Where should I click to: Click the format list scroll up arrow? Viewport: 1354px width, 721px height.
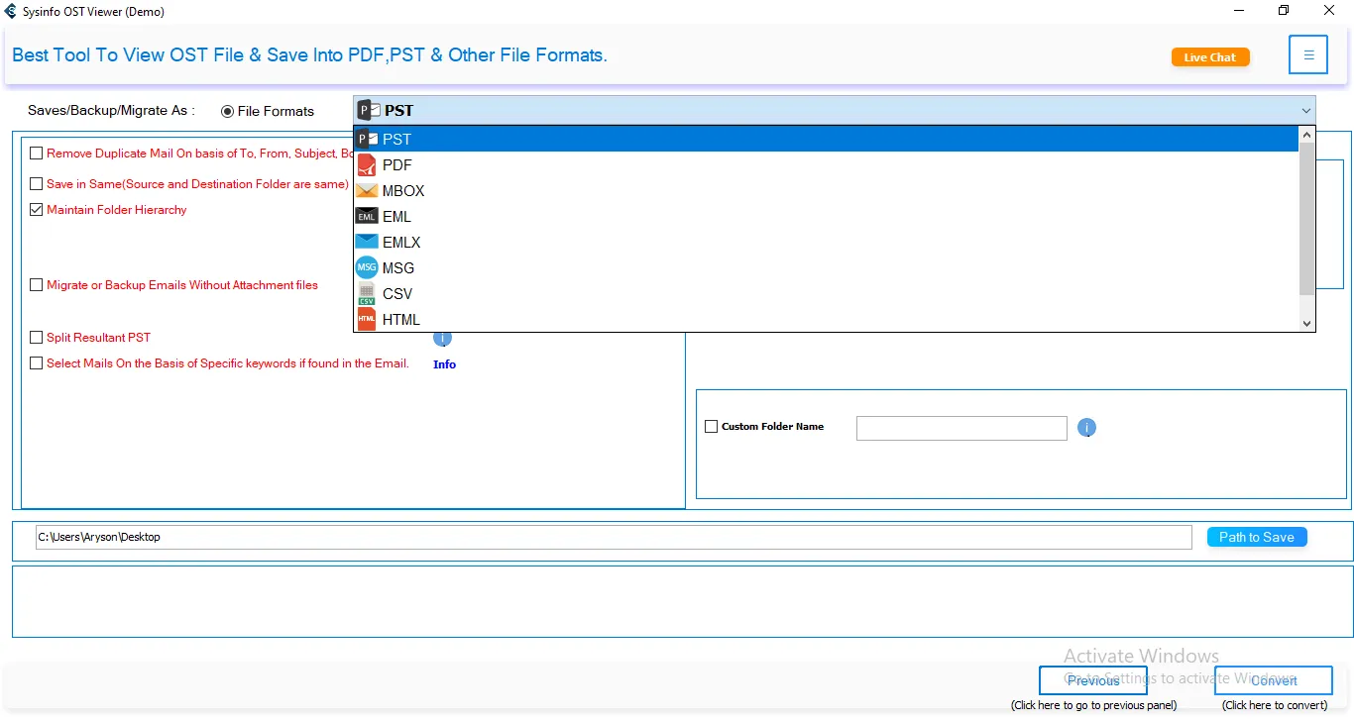click(1306, 135)
